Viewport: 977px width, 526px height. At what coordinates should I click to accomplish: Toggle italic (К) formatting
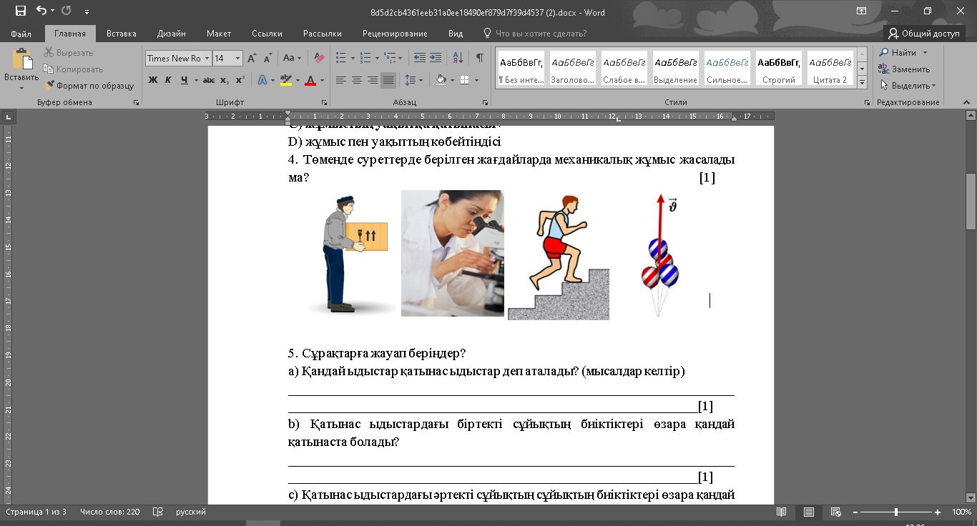(x=168, y=80)
